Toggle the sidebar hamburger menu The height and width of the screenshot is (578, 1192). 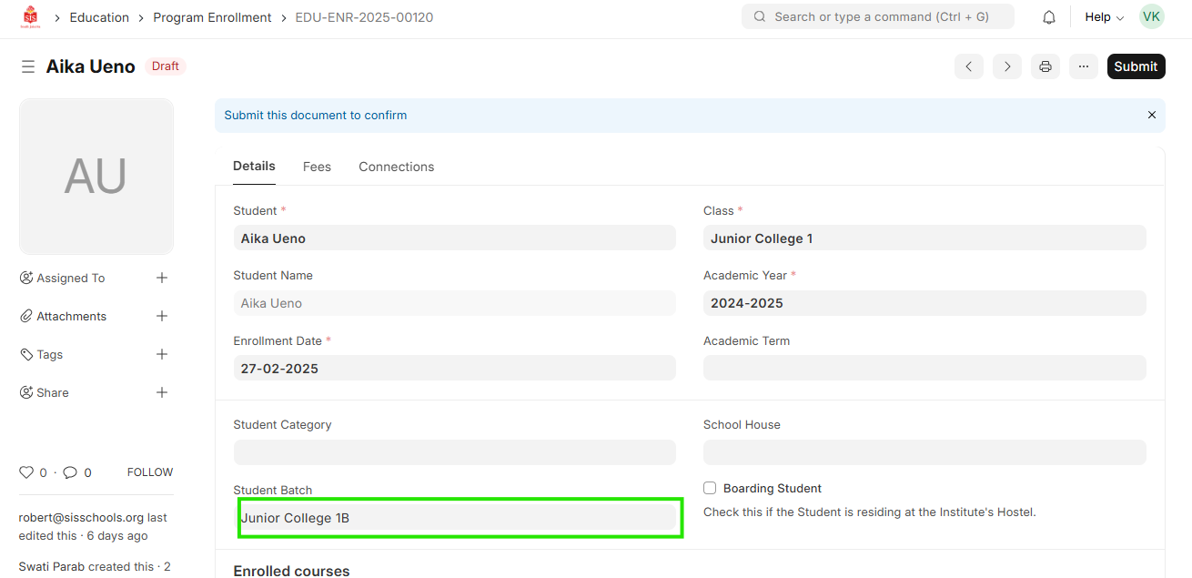(x=28, y=66)
